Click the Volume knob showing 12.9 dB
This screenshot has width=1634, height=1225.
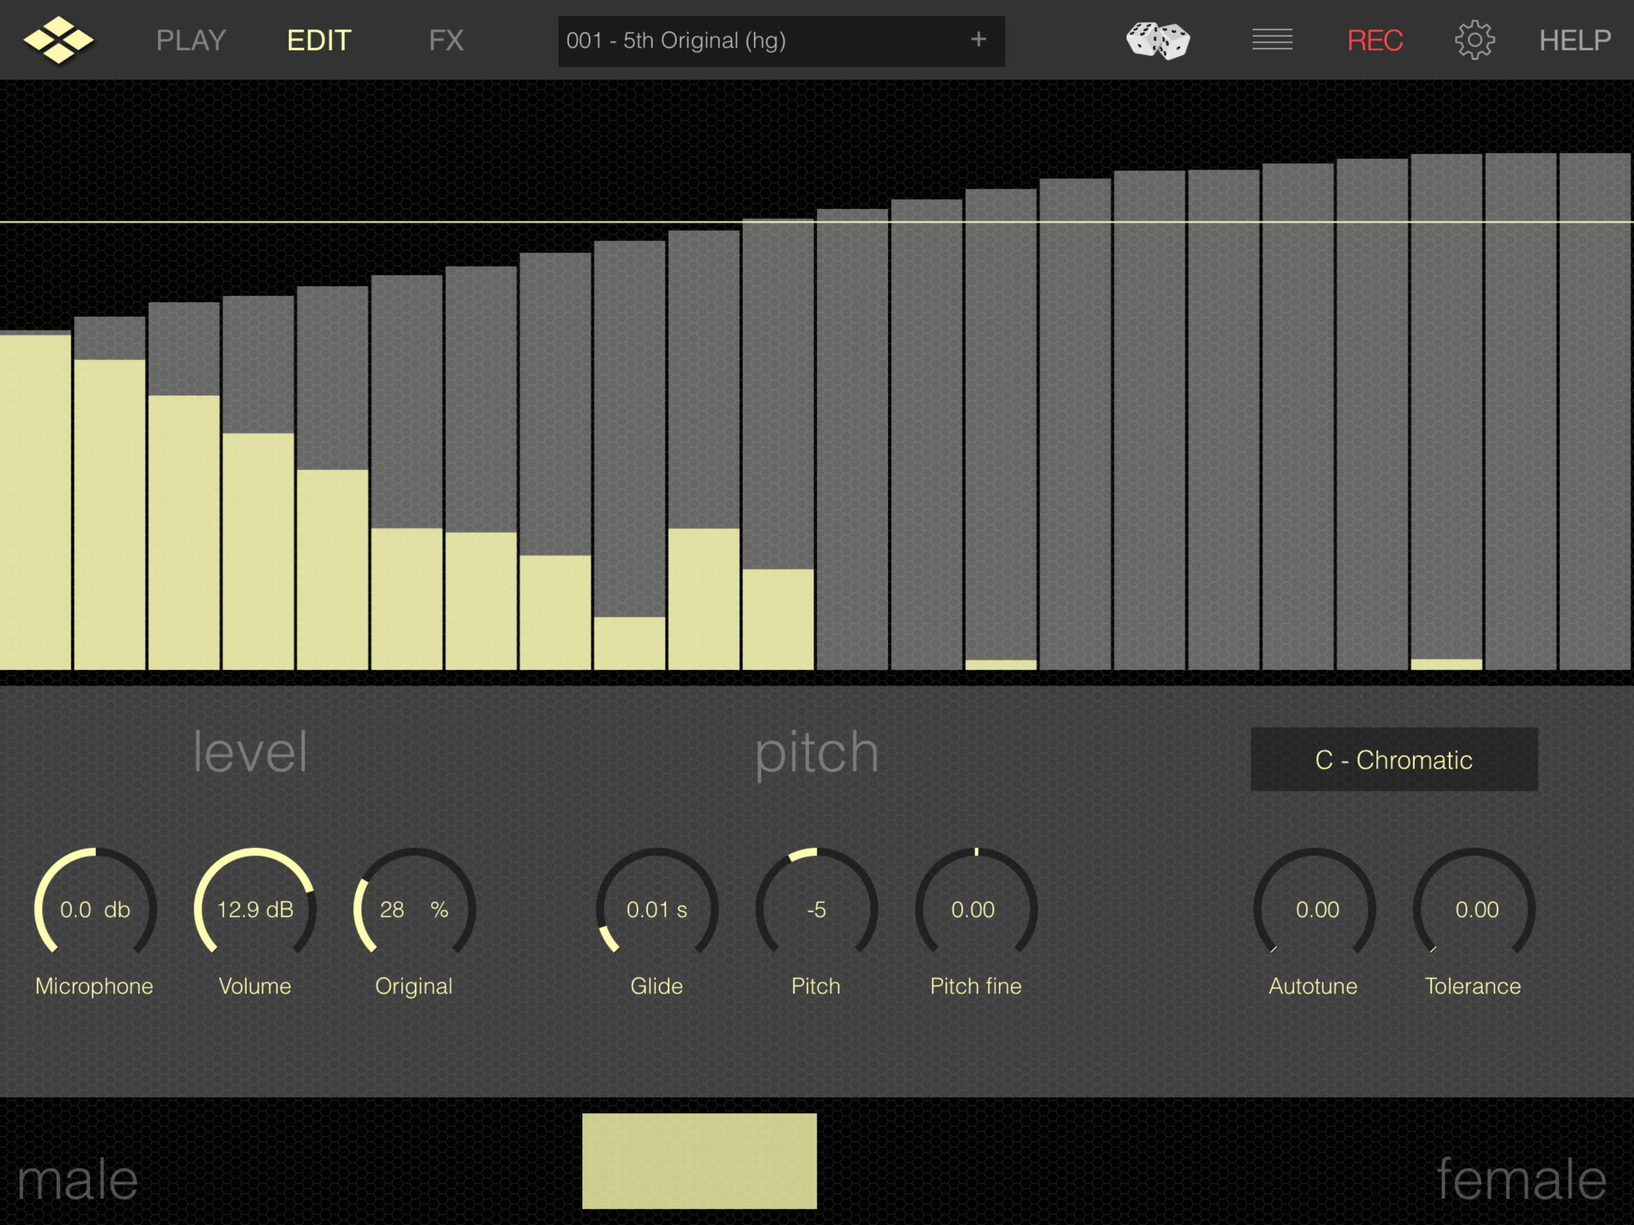tap(255, 909)
